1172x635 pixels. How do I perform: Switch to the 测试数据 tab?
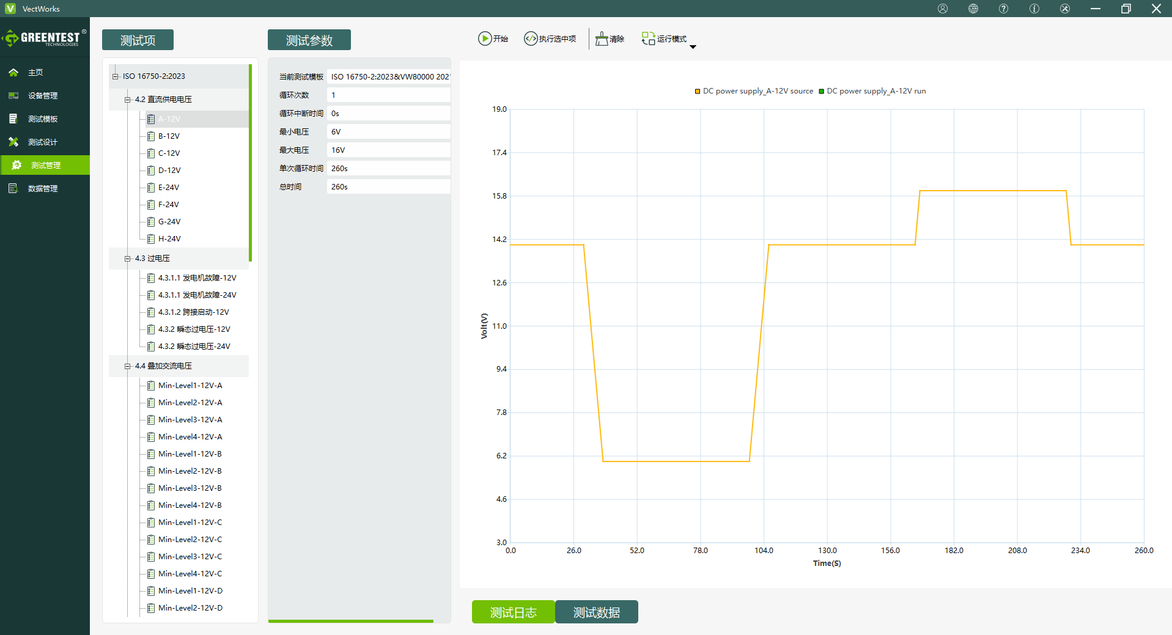pos(596,612)
